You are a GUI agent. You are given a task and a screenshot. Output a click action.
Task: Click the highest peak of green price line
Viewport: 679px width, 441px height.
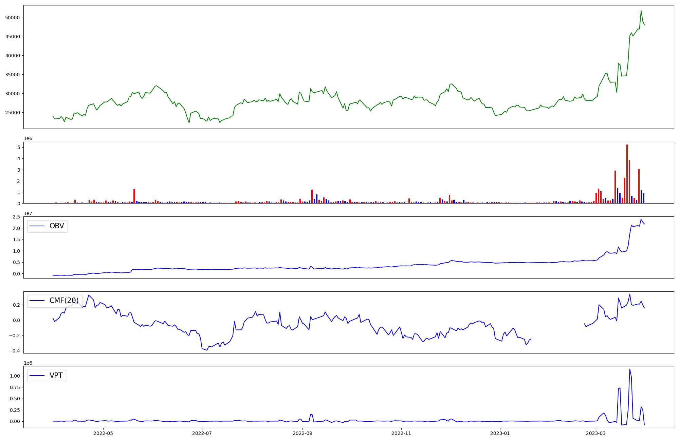pyautogui.click(x=641, y=11)
